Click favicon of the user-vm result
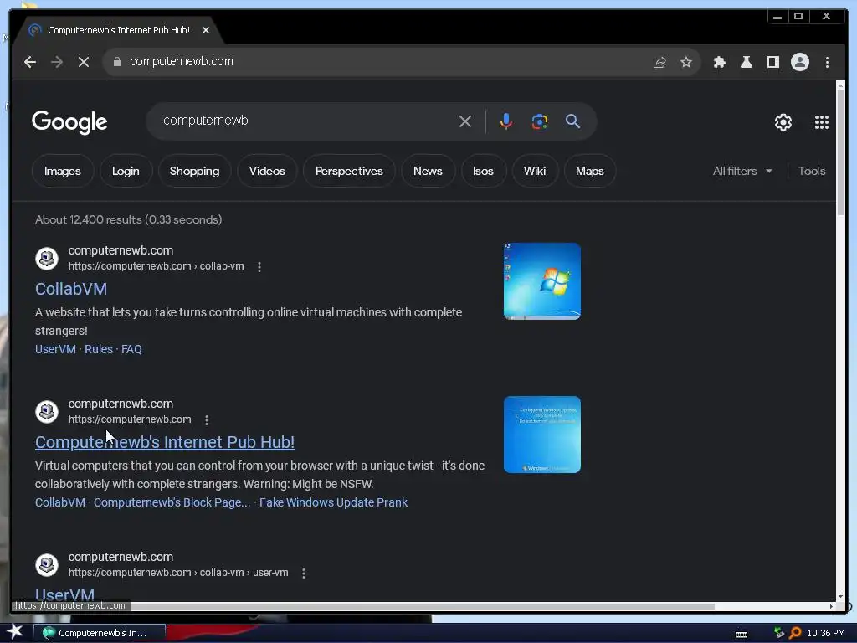 click(47, 564)
